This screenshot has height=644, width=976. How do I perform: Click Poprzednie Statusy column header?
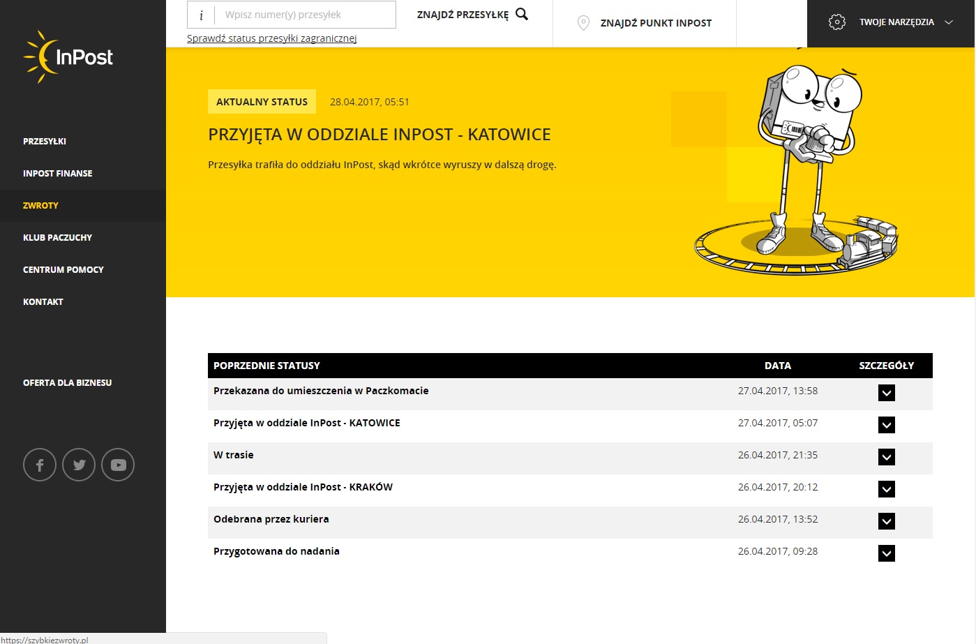click(267, 366)
